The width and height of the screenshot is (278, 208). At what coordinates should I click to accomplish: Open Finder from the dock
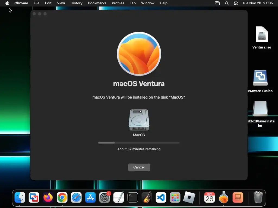pyautogui.click(x=20, y=197)
